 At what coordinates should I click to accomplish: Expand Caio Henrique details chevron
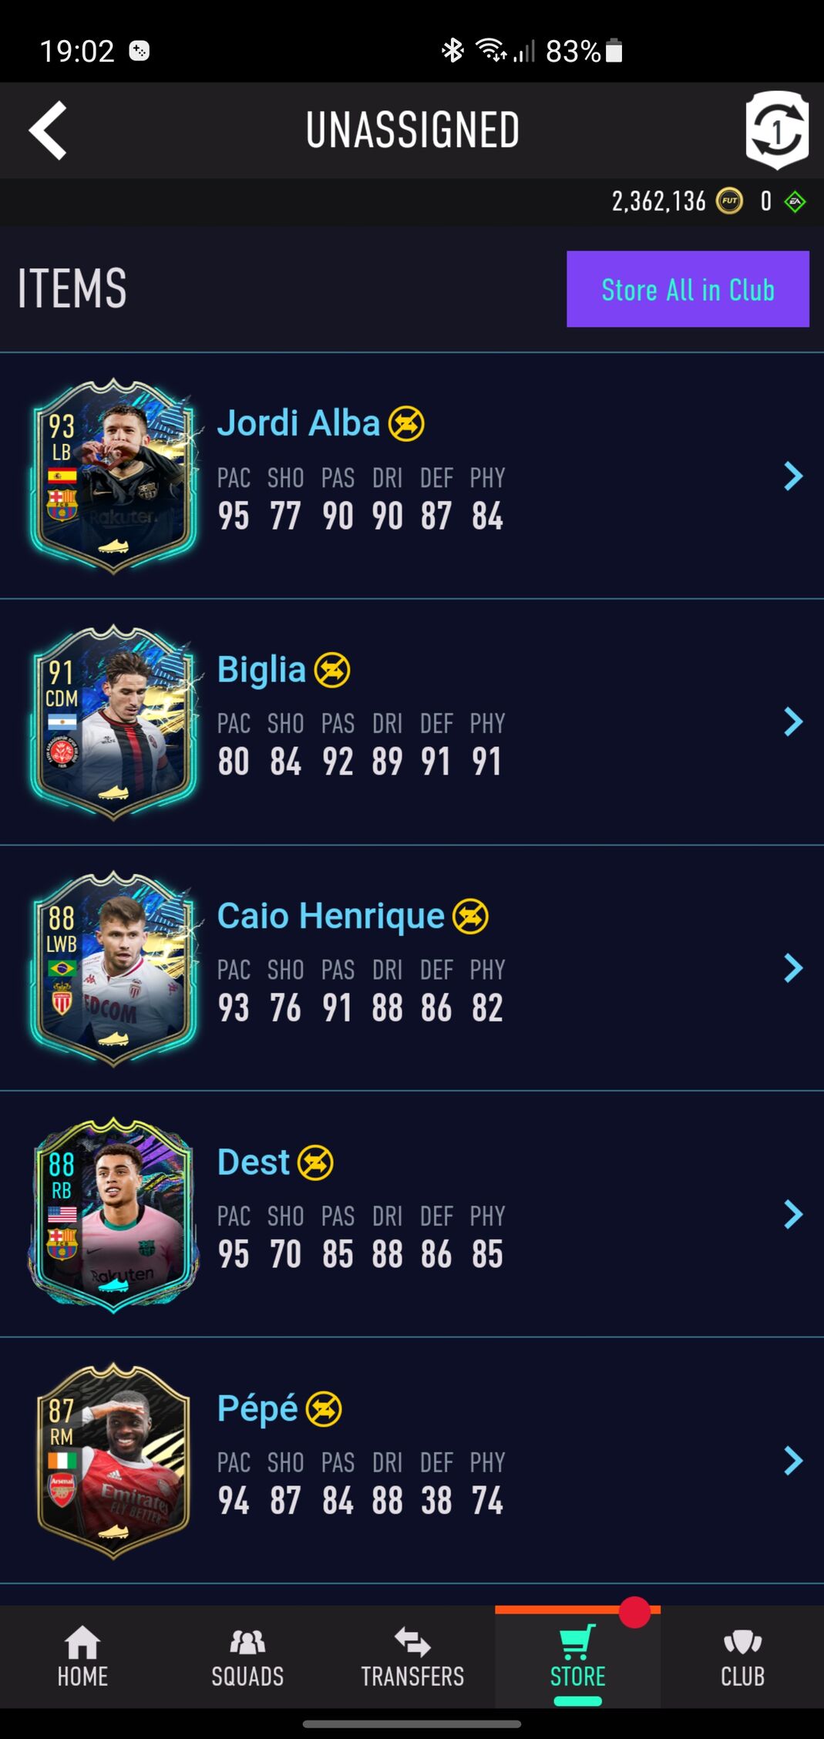(793, 968)
